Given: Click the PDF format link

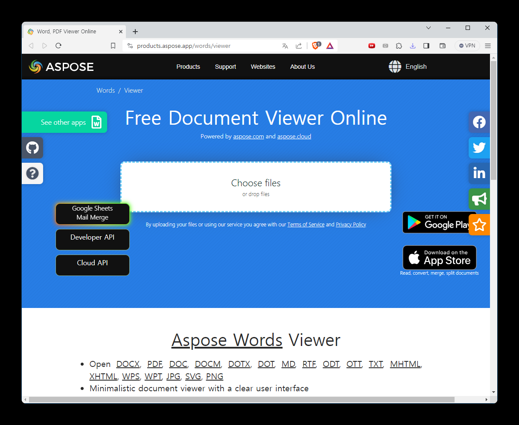Looking at the screenshot, I should (155, 364).
